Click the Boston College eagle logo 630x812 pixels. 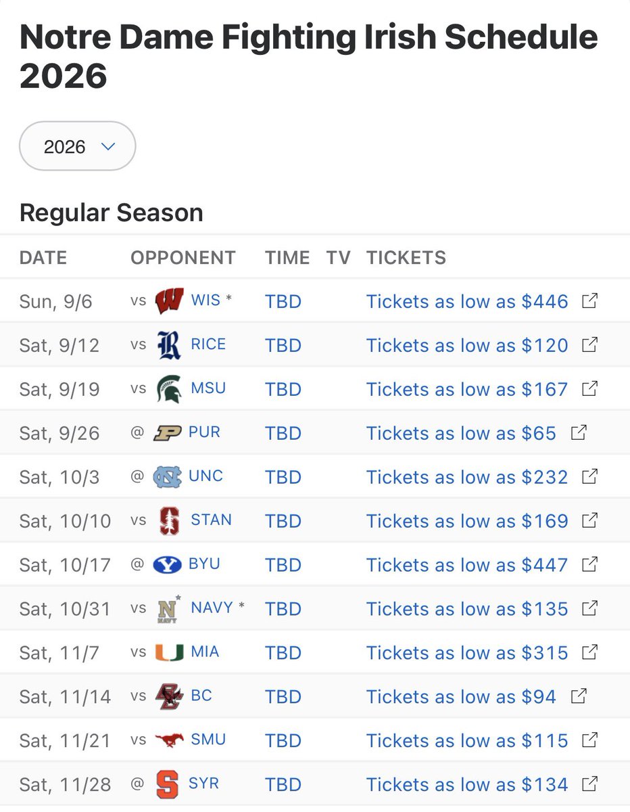[169, 697]
